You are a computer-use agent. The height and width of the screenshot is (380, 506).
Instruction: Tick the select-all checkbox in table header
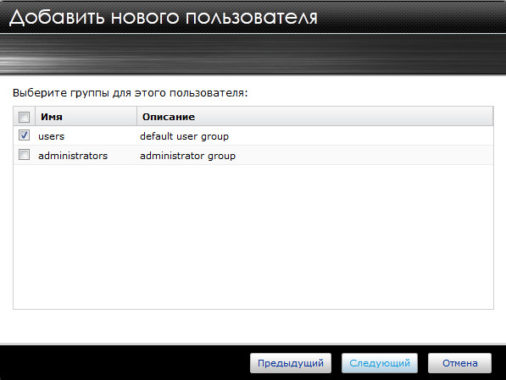(x=24, y=117)
